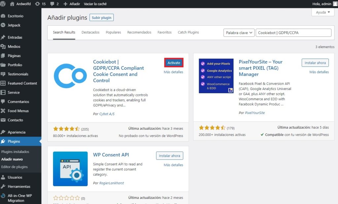Click the Featured Content grid icon

tap(3, 83)
